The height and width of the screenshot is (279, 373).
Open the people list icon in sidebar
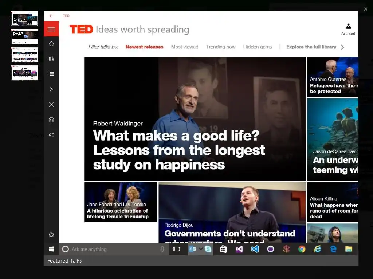[51, 135]
